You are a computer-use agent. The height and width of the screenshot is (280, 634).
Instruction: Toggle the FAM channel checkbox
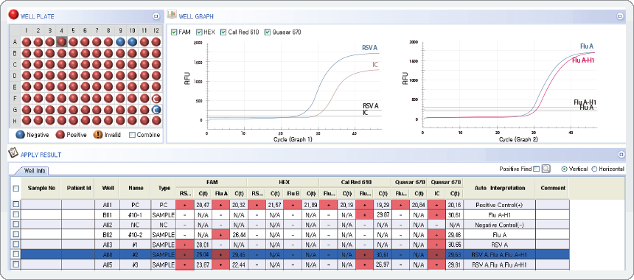(x=174, y=32)
